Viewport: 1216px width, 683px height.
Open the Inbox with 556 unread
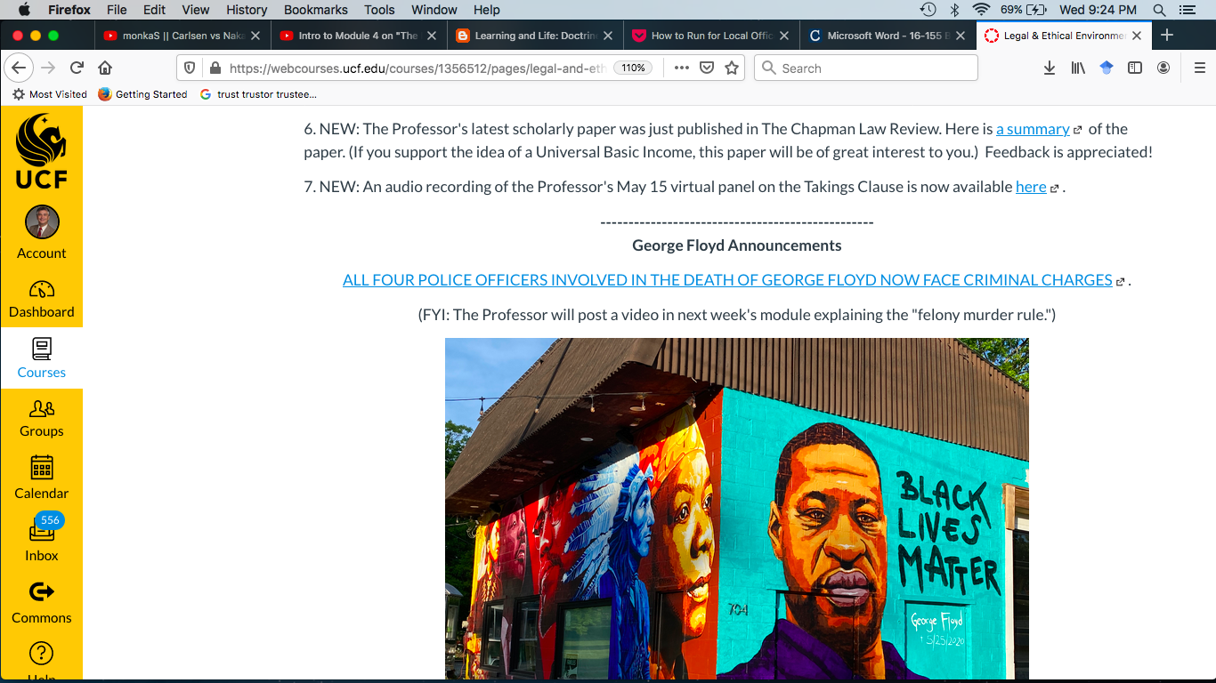click(41, 531)
